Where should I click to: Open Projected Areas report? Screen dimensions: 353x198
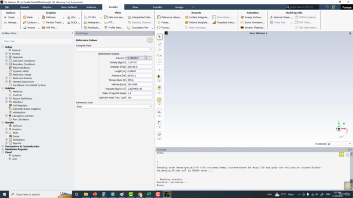[x=224, y=23]
